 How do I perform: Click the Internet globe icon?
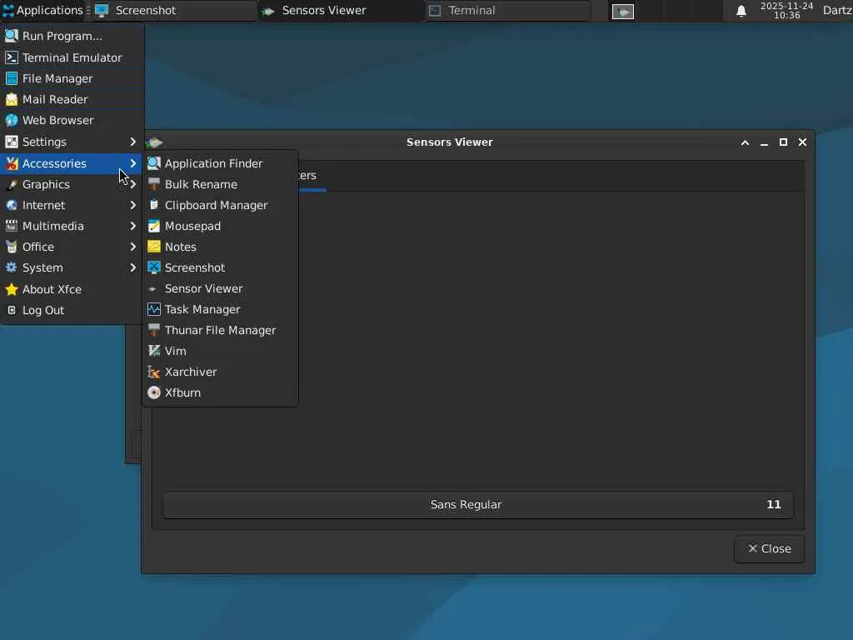[12, 205]
